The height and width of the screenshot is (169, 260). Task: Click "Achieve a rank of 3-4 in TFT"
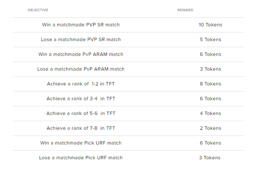coord(81,99)
